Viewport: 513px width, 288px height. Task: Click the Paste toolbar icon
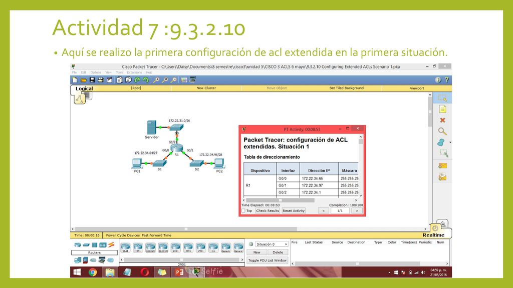click(x=128, y=80)
